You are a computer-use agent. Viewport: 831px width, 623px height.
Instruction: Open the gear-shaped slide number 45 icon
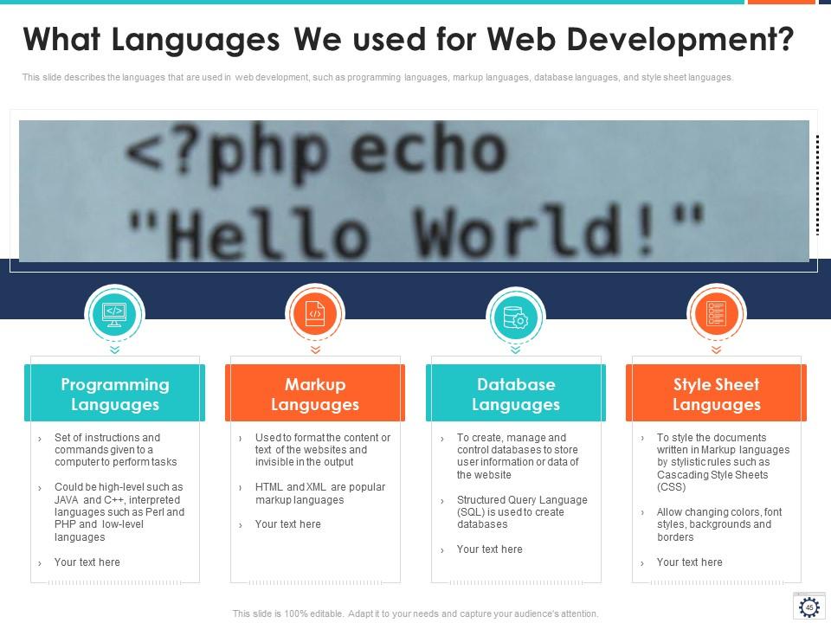(808, 607)
